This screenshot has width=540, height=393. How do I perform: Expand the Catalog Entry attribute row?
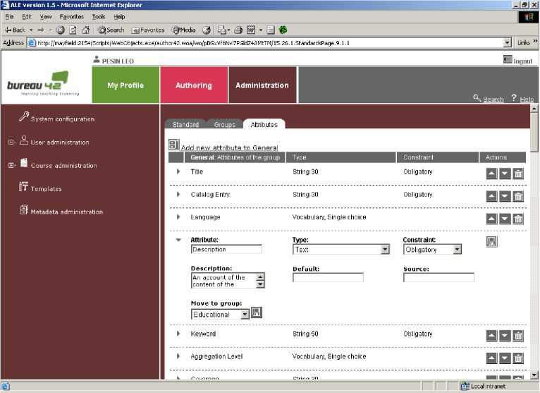[x=178, y=194]
